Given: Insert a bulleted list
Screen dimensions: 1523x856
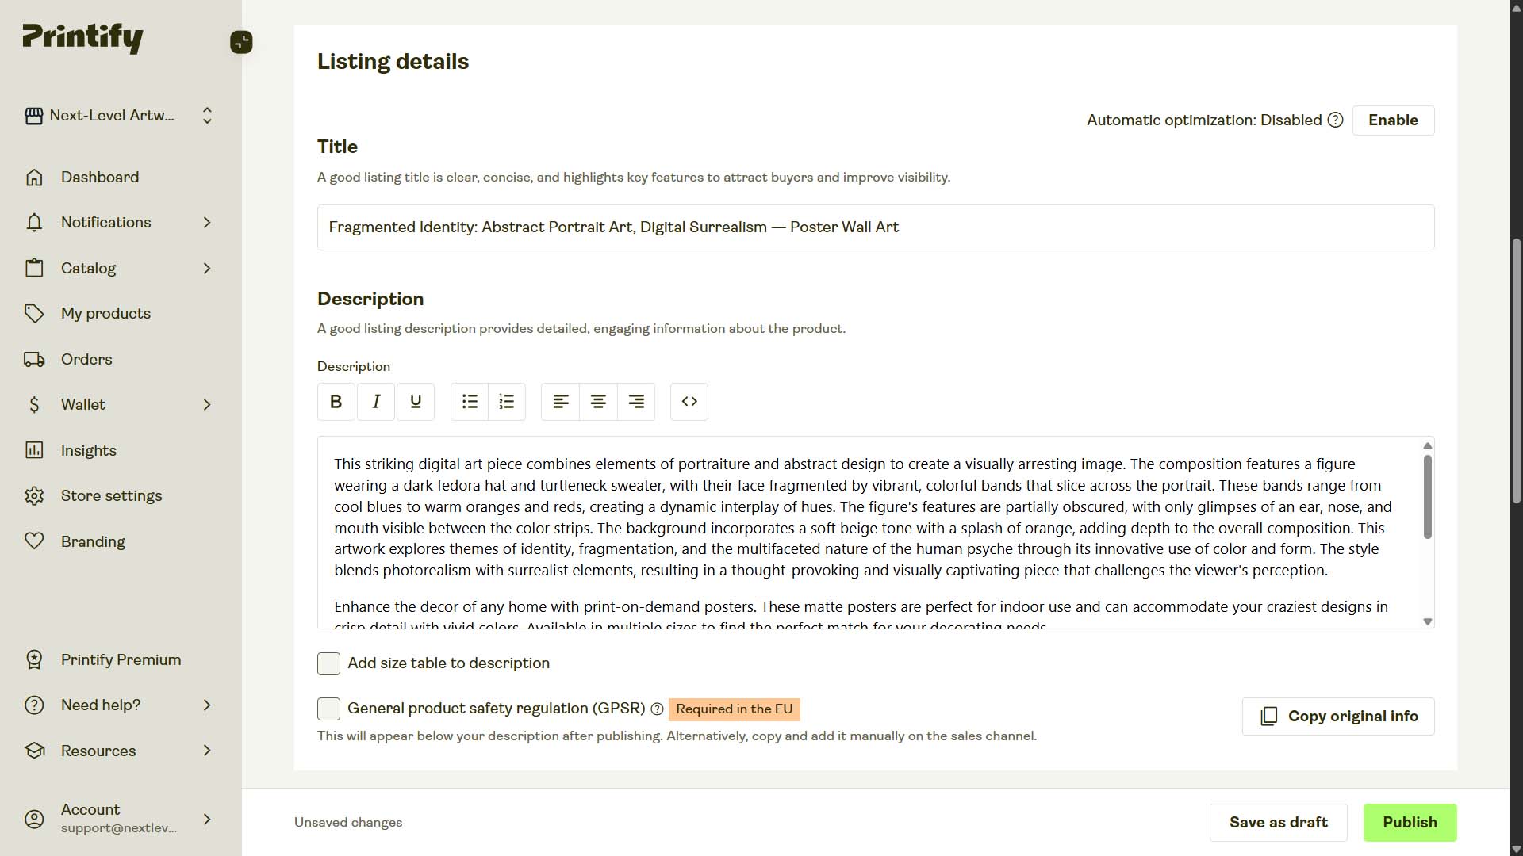Looking at the screenshot, I should tap(469, 402).
